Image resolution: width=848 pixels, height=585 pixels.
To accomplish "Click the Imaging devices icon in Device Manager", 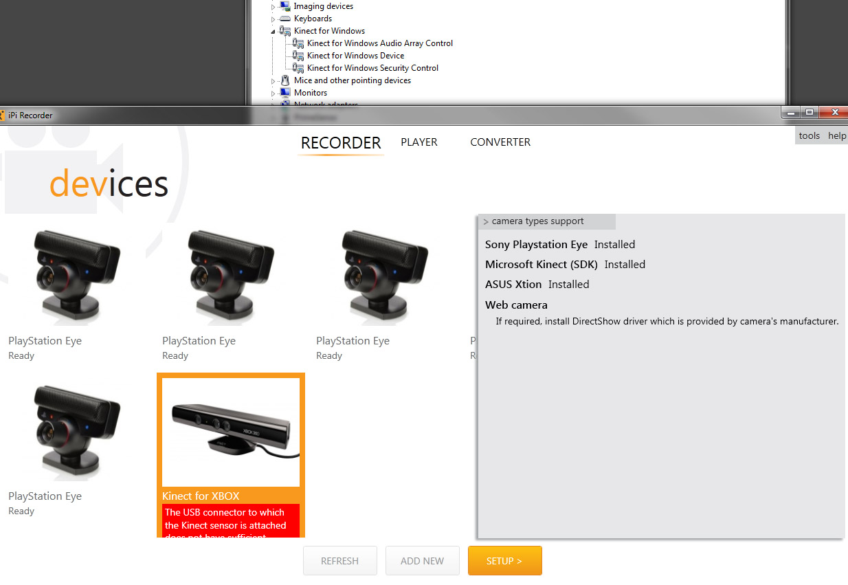I will (x=284, y=6).
